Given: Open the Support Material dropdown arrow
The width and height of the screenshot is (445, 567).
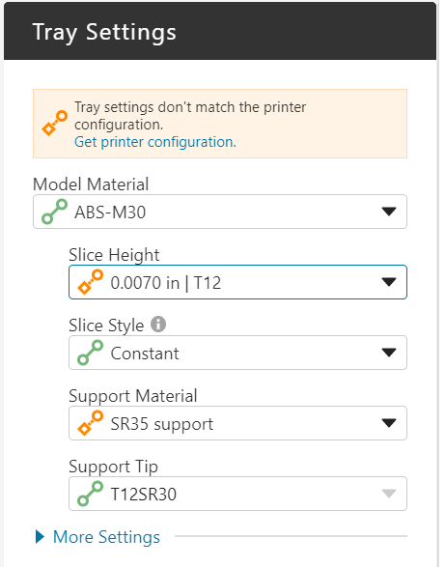Looking at the screenshot, I should pos(389,423).
